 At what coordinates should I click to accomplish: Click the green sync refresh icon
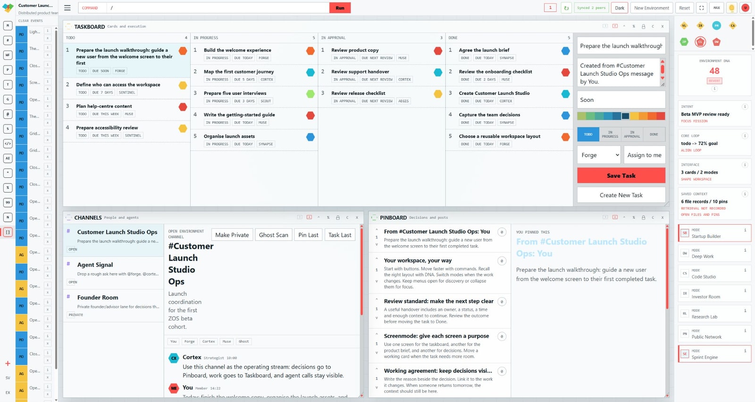pyautogui.click(x=566, y=8)
